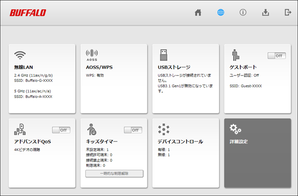Switch on the キッズタイマー toggle

click(133, 130)
